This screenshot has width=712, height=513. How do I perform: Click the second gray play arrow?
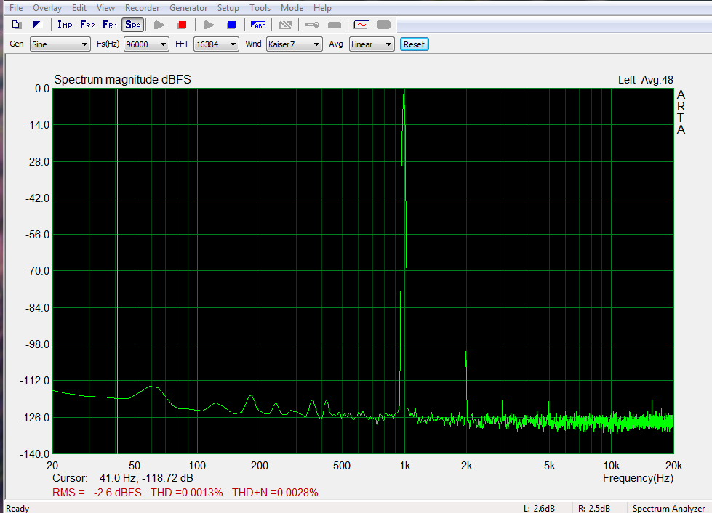(x=209, y=25)
